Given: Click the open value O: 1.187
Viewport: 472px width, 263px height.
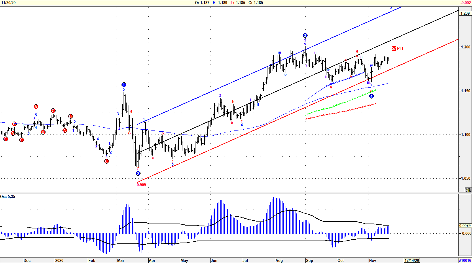Looking at the screenshot, I should (202, 3).
